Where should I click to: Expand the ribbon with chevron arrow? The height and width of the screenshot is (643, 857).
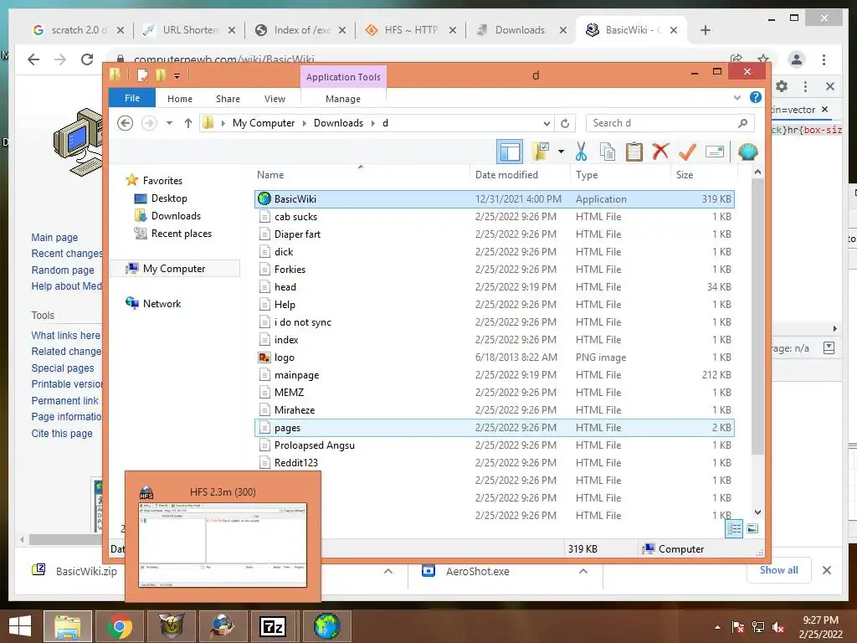[x=736, y=98]
